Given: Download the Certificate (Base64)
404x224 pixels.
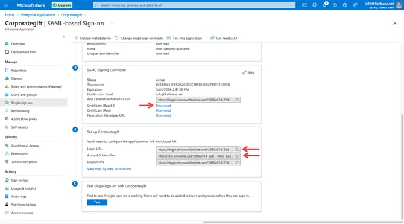Looking at the screenshot, I should 163,106.
